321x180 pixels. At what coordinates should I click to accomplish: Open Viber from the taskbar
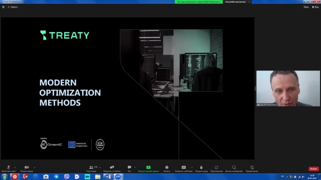pos(67,176)
